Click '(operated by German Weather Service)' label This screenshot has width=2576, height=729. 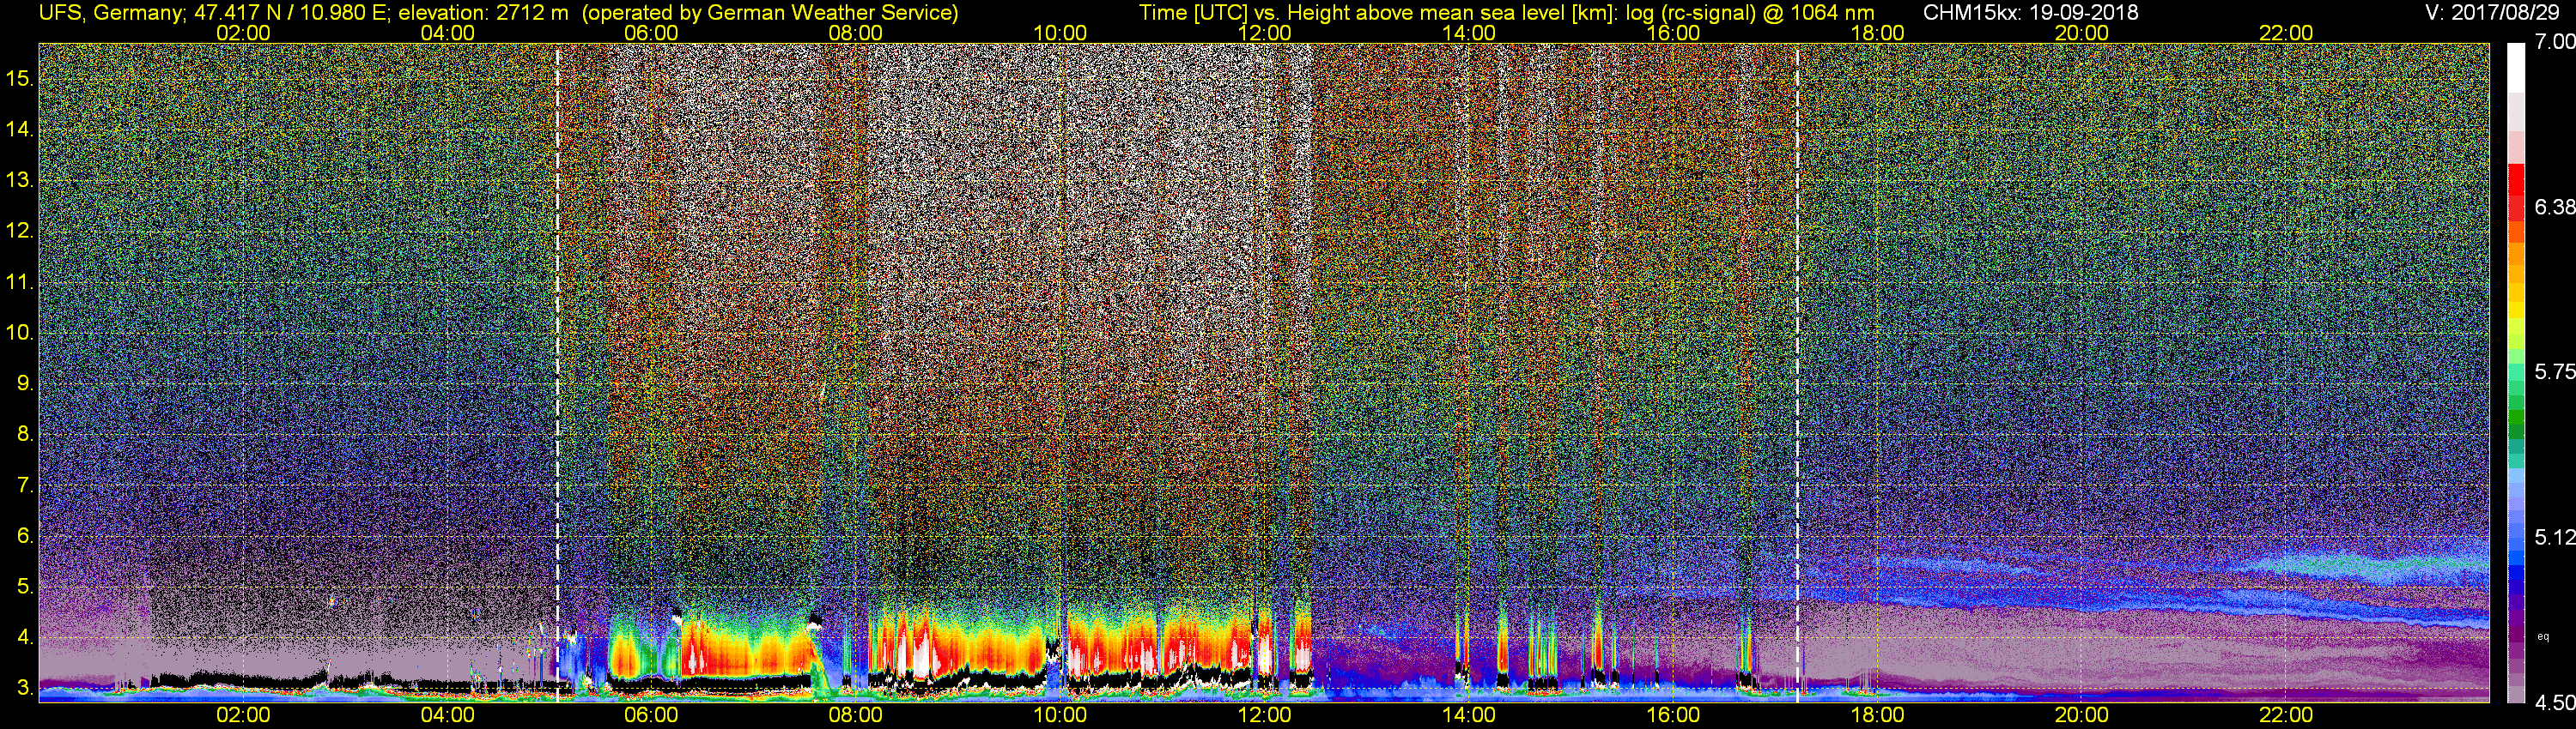pos(770,13)
